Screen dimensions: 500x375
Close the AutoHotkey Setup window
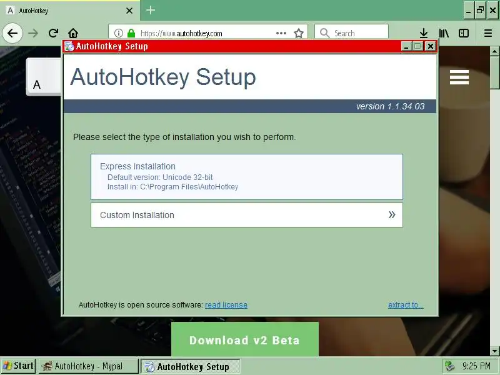pyautogui.click(x=431, y=46)
